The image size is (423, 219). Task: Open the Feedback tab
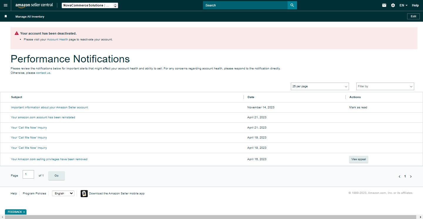pos(15,212)
